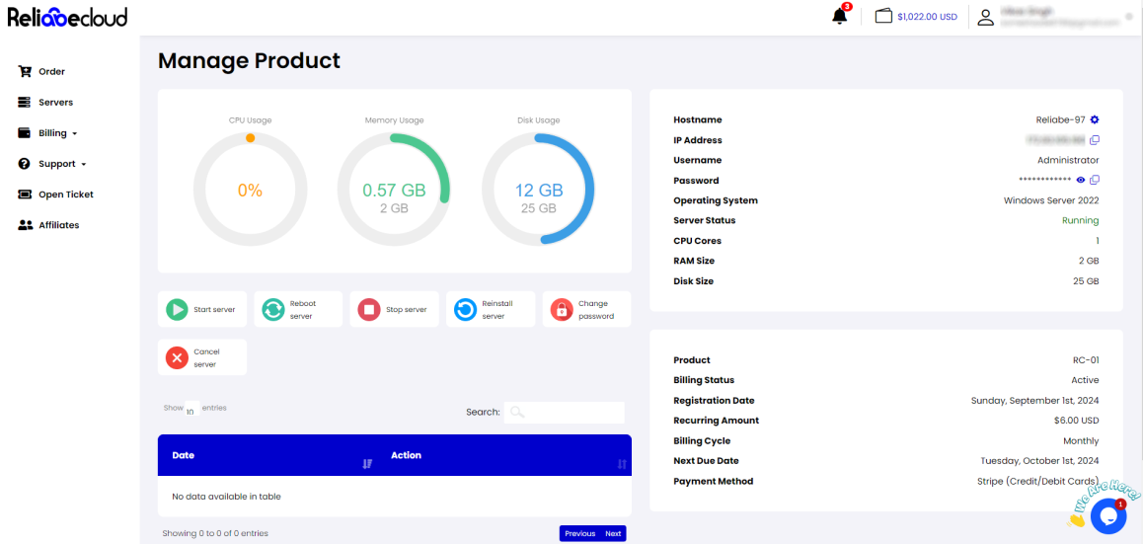Click the Reboot server refresh icon
Image resolution: width=1143 pixels, height=544 pixels.
click(272, 309)
